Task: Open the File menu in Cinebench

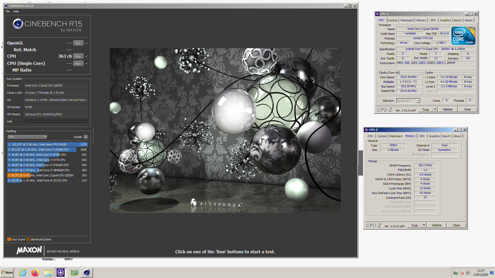Action: [x=7, y=11]
